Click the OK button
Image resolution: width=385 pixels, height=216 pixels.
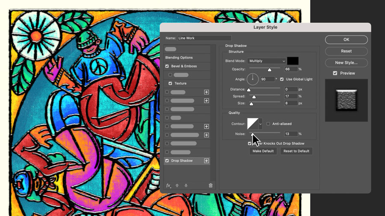pos(346,39)
